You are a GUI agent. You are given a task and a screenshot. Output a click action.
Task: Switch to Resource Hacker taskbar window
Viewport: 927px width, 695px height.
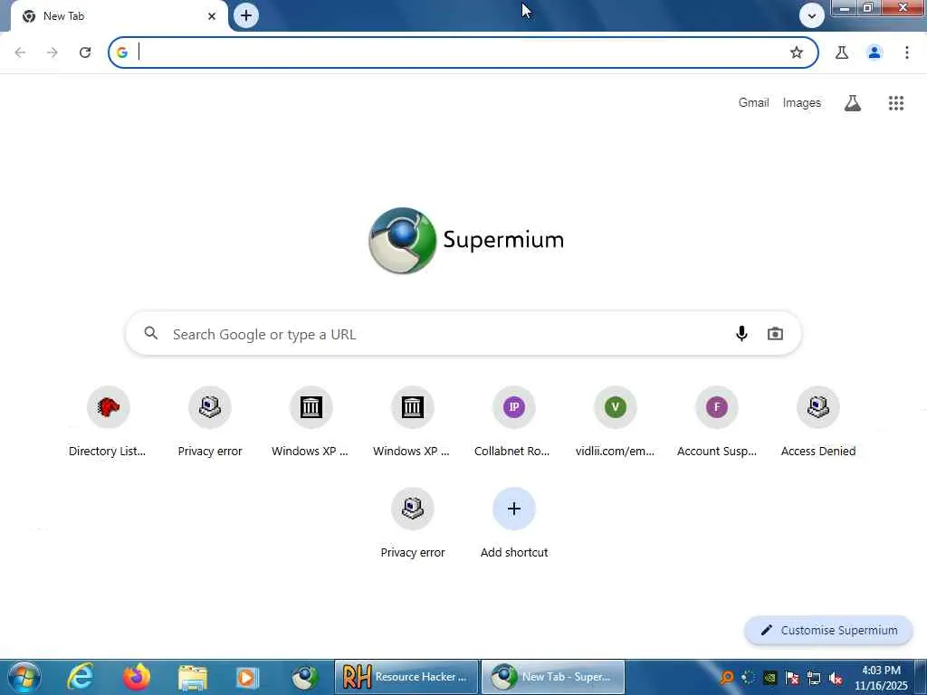pyautogui.click(x=406, y=677)
